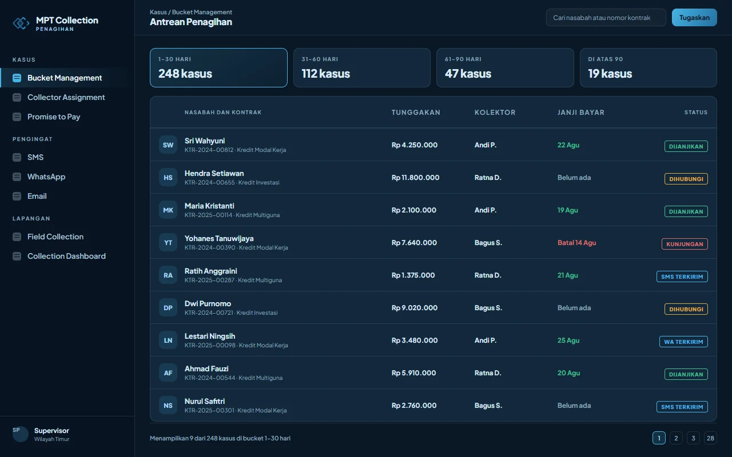Click the Tugaskan button
This screenshot has width=732, height=457.
pos(694,18)
